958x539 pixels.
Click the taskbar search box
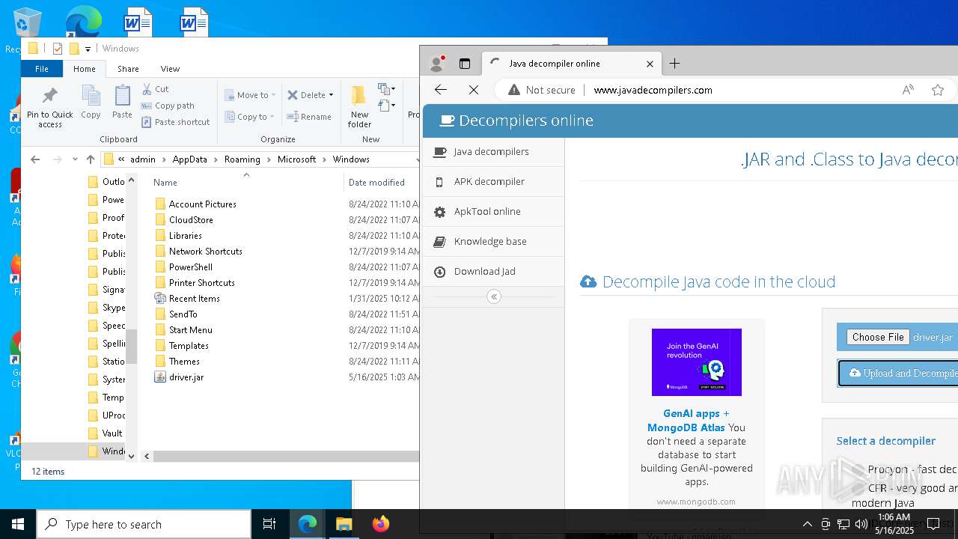point(144,524)
